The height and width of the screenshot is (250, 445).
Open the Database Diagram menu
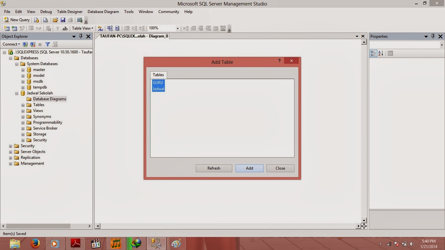[x=103, y=11]
